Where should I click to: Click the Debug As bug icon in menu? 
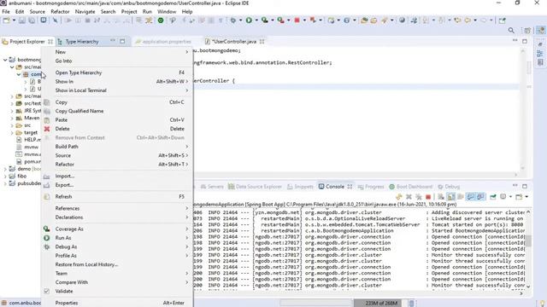tap(46, 246)
